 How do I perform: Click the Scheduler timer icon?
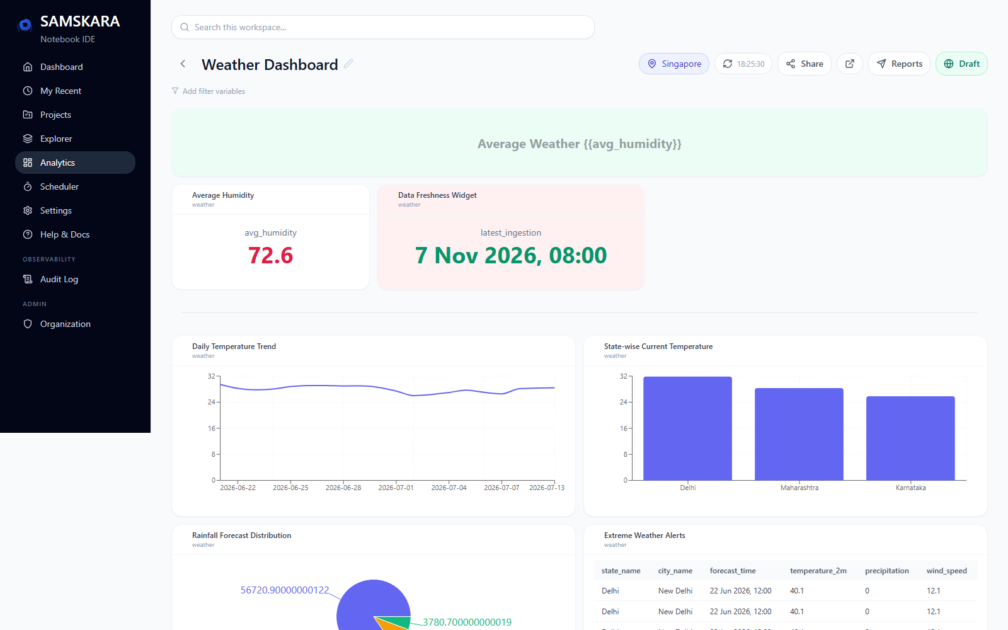(x=28, y=186)
